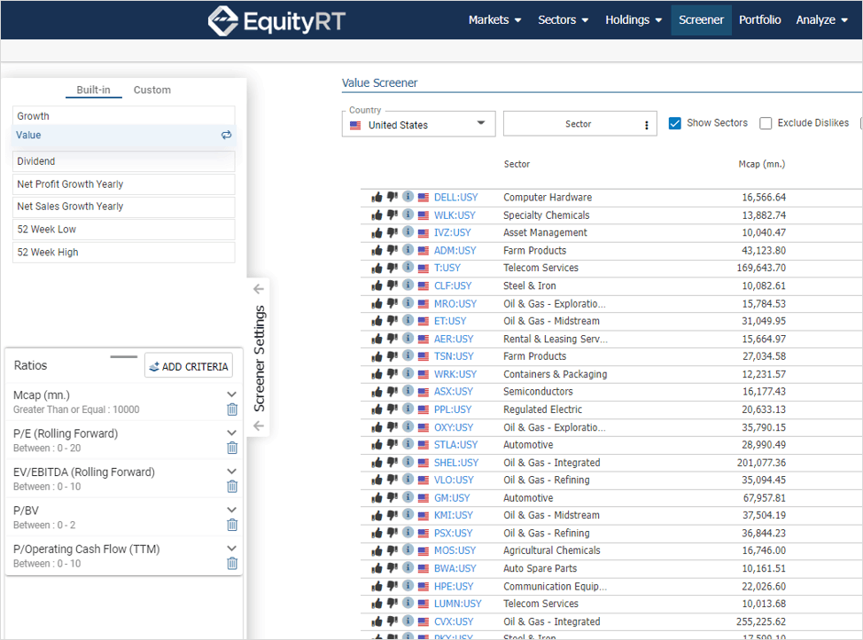Collapse Screener Settings with upper arrow
This screenshot has height=640, width=863.
258,289
